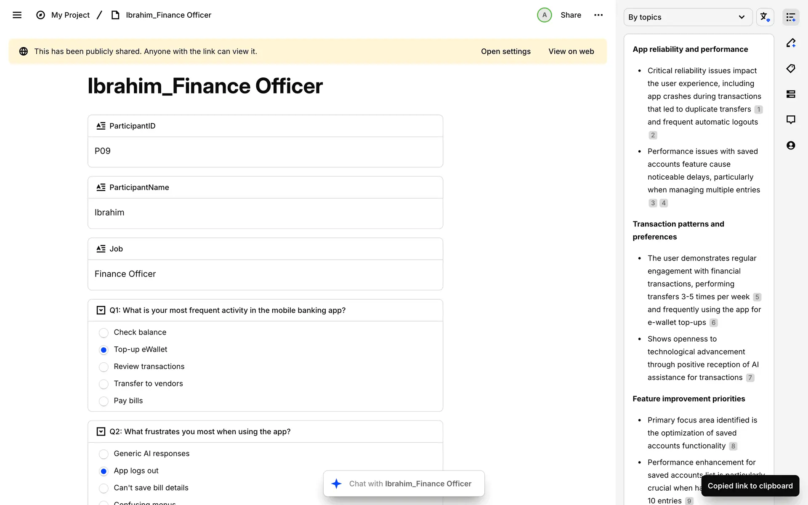Screen dimensions: 808x505
Task: Click the Chat with Ibrahim_Finance Officer input
Action: click(409, 484)
